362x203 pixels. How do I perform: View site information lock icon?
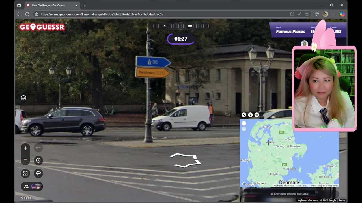pyautogui.click(x=36, y=14)
